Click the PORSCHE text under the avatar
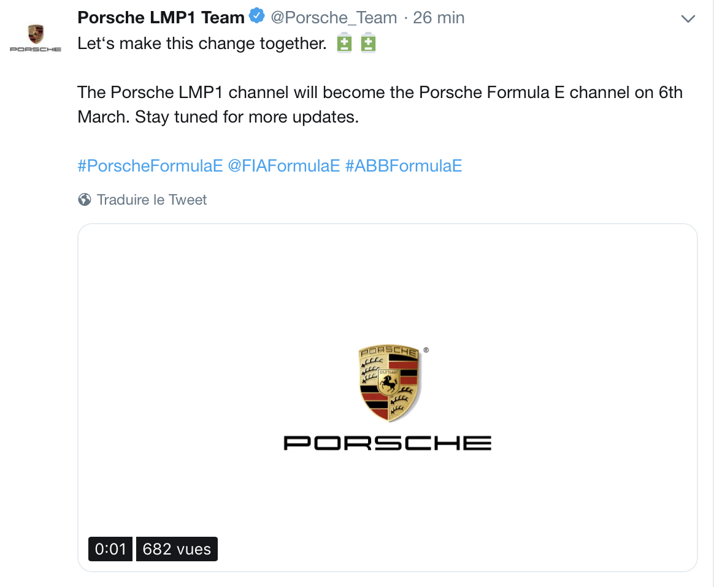This screenshot has height=587, width=714. click(36, 49)
